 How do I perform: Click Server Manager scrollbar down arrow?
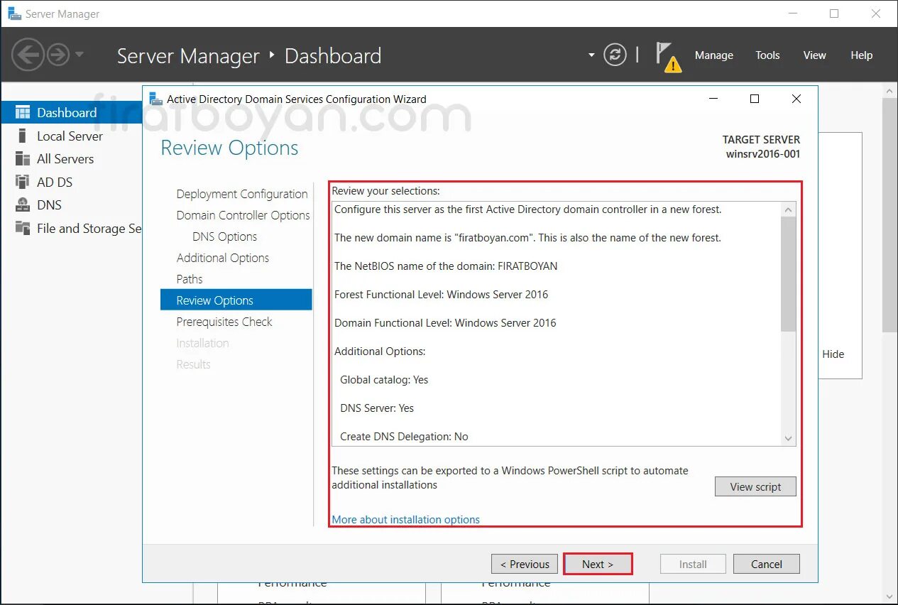pos(890,596)
